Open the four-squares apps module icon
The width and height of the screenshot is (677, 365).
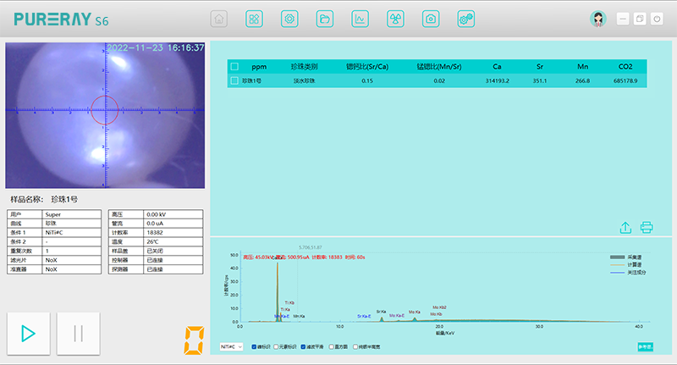254,19
